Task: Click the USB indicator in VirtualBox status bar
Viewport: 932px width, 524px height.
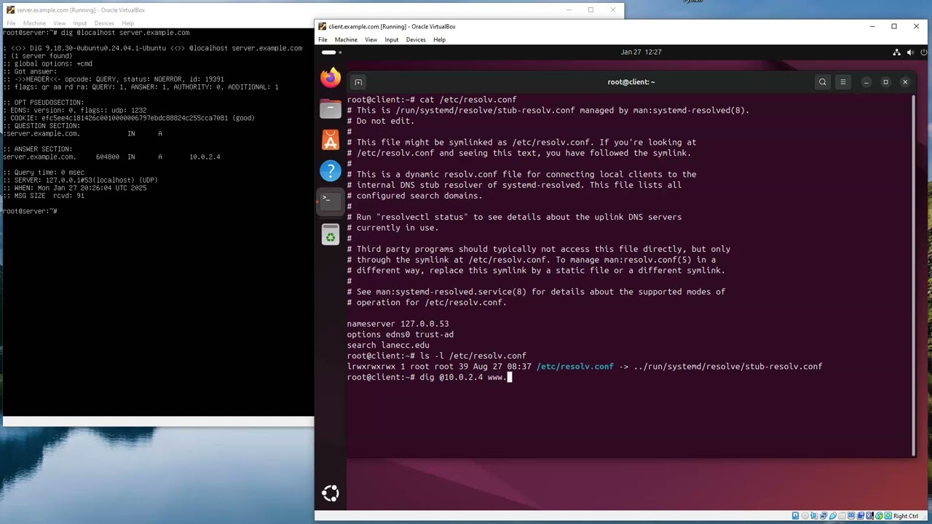Action: [833, 516]
